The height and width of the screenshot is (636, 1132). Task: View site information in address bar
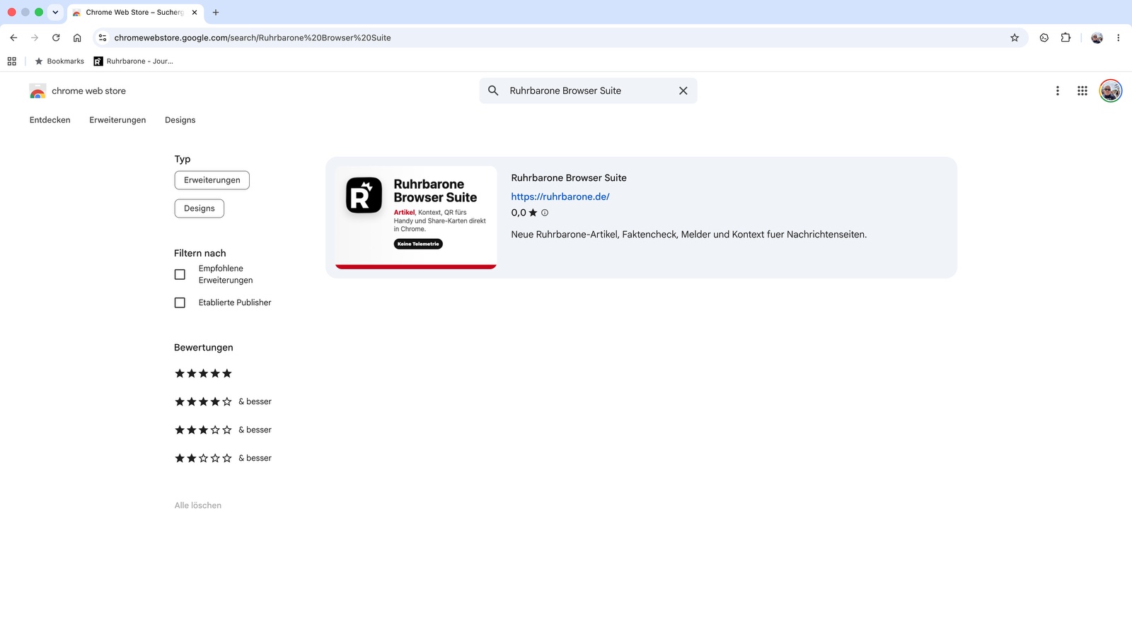pos(103,37)
